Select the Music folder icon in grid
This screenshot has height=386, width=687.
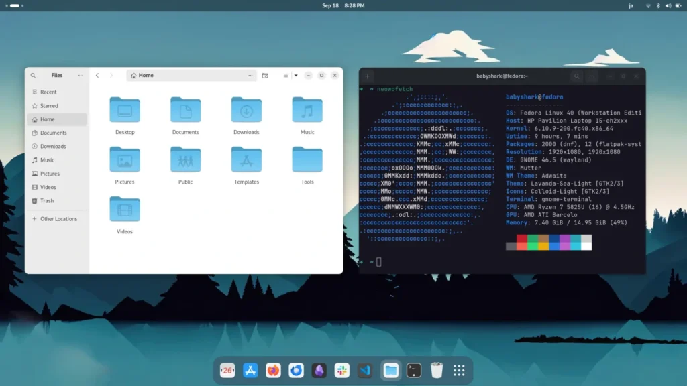point(307,110)
